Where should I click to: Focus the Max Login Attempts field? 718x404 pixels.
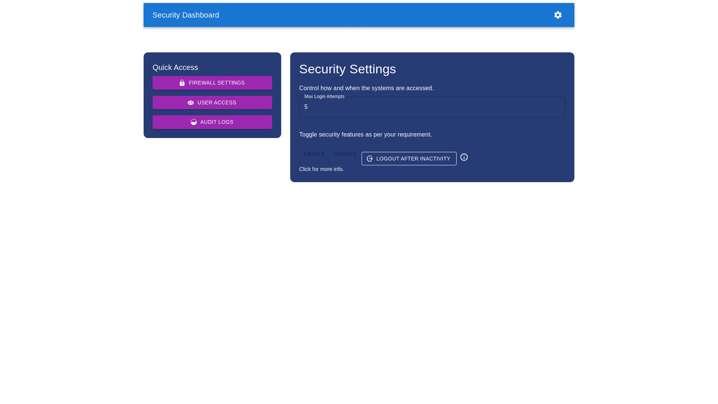pos(432,107)
